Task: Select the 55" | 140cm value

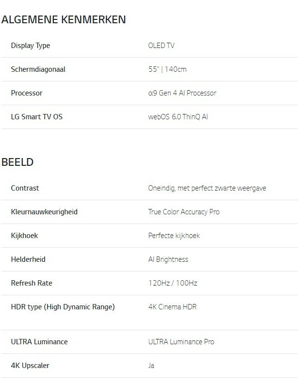Action: [x=167, y=69]
